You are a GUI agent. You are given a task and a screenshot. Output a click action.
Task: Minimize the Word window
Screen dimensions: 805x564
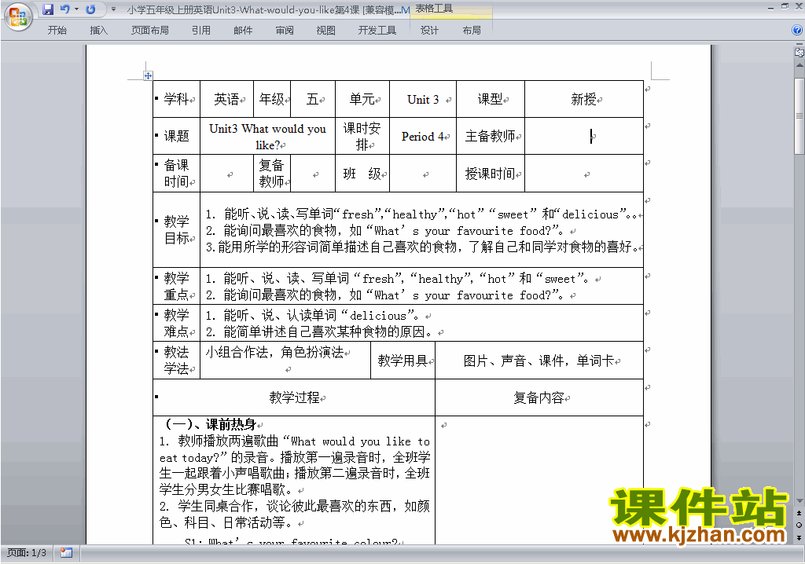(770, 7)
